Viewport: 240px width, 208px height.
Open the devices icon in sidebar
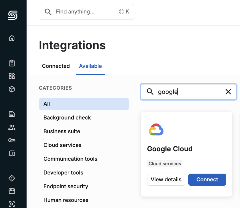pyautogui.click(x=12, y=153)
